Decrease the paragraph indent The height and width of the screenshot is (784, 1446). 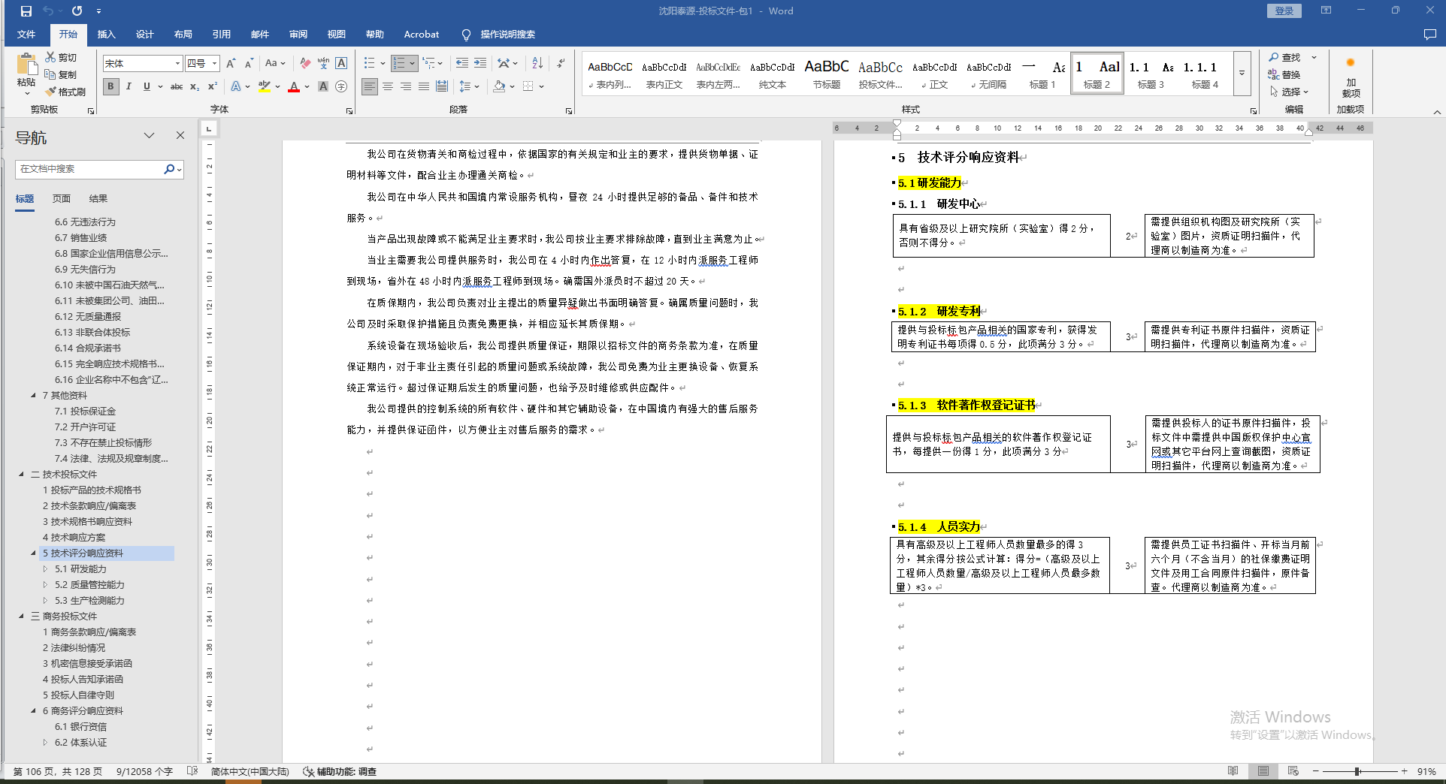[x=462, y=63]
